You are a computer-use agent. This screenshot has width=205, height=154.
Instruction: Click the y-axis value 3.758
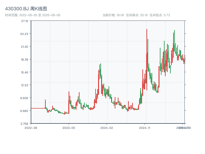tap(24, 124)
